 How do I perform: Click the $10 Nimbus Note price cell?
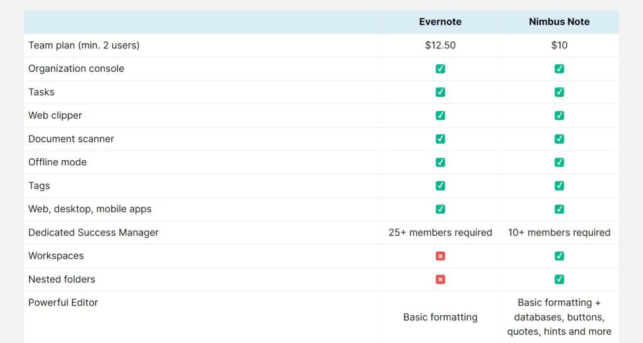(x=559, y=45)
